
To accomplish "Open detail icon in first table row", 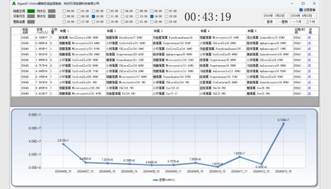I will tap(310, 37).
